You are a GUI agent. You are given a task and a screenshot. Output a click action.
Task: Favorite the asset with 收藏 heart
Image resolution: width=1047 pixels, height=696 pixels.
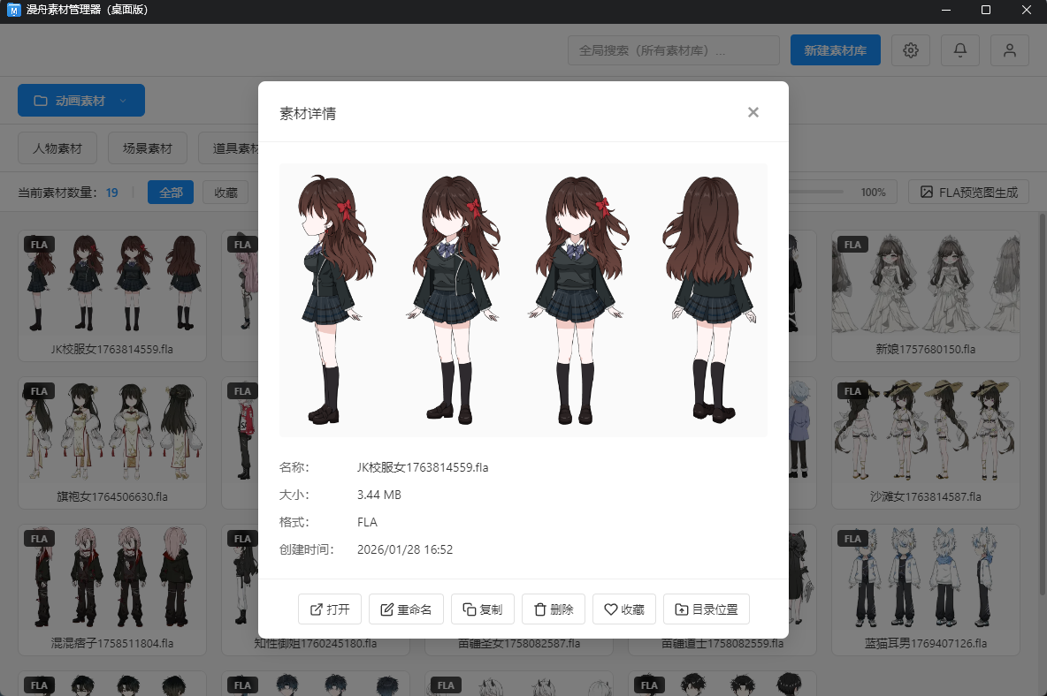[x=624, y=609]
